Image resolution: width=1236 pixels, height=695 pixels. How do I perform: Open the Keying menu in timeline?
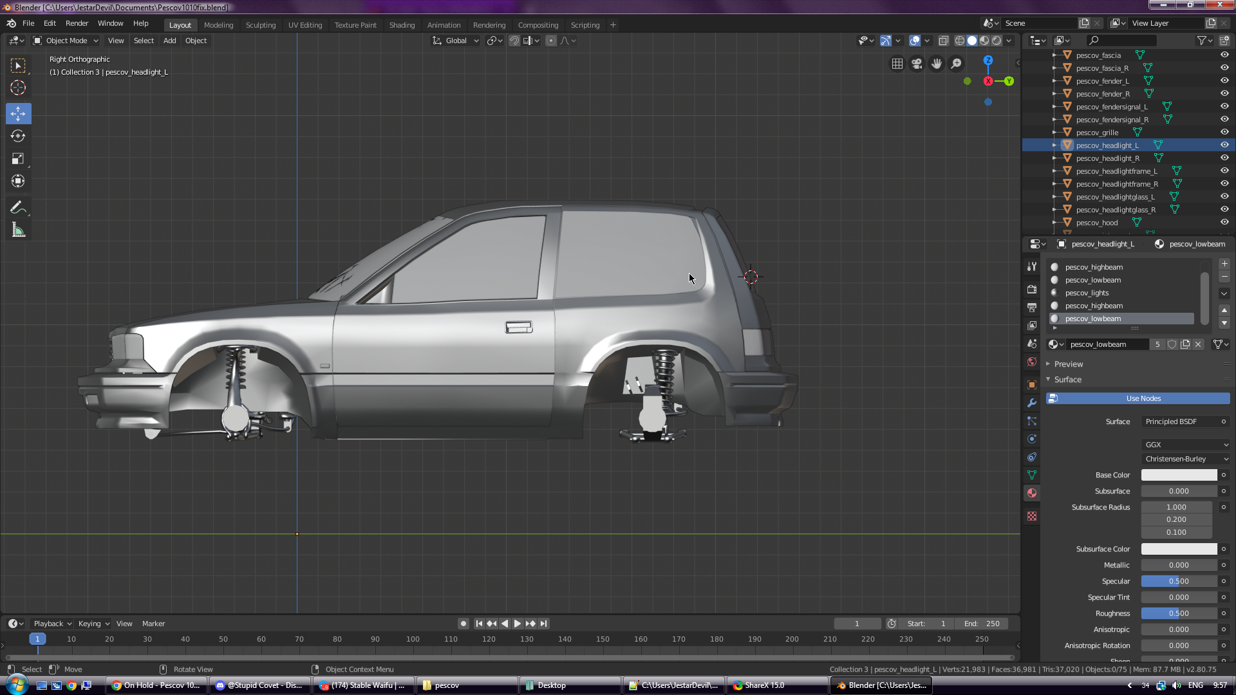click(x=93, y=624)
